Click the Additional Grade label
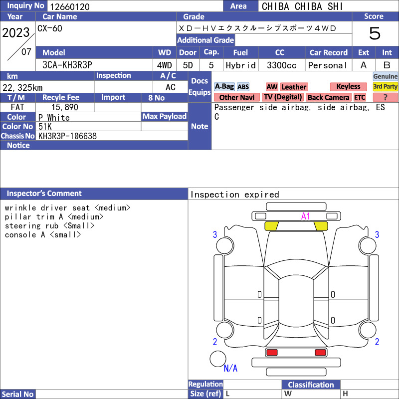The image size is (399, 399). (205, 40)
